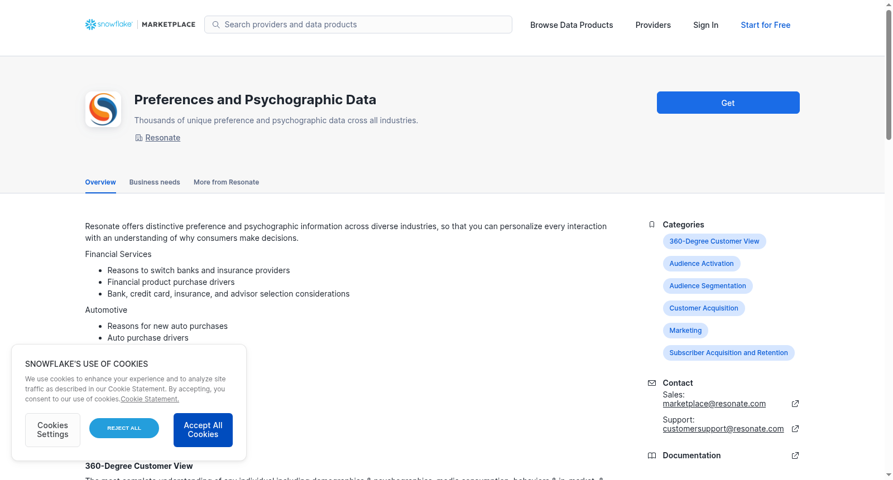Click 'Reasons to switch banks and insurance providers' bullet
The width and height of the screenshot is (893, 480).
click(199, 270)
